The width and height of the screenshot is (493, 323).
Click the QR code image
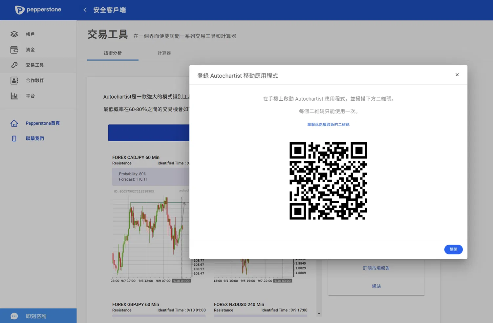coord(328,181)
